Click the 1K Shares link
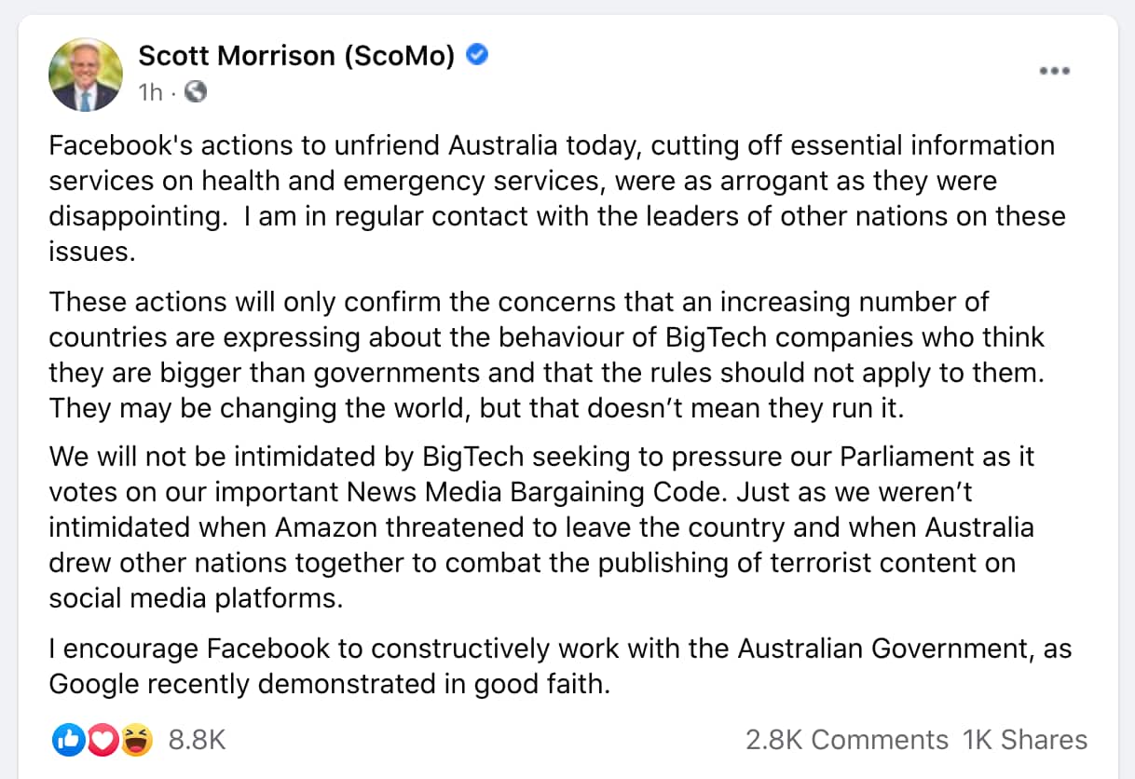1135x779 pixels. point(1025,739)
